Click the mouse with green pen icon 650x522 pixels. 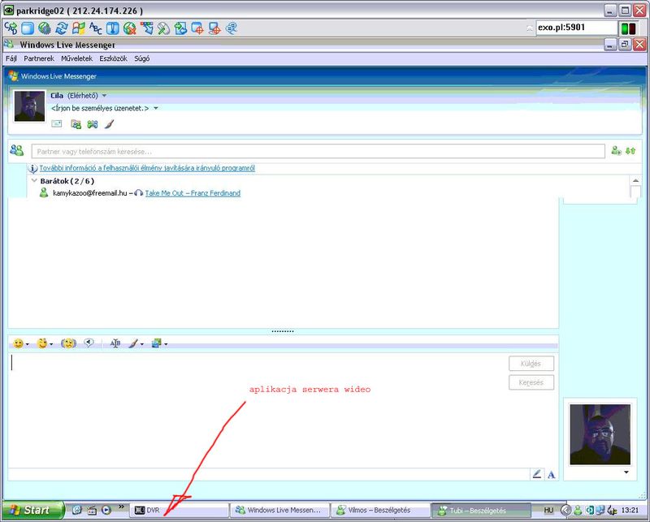point(164,28)
